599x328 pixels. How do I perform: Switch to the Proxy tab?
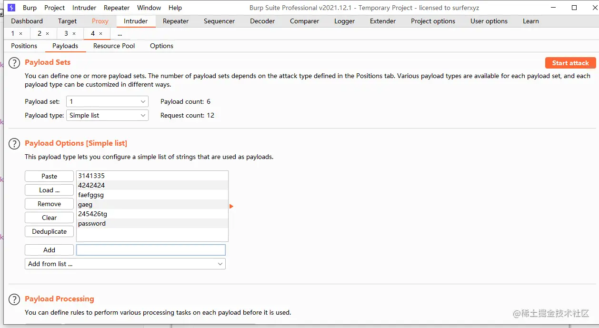pyautogui.click(x=100, y=21)
